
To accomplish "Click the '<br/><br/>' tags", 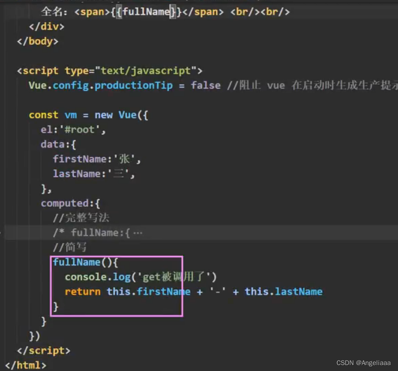I will [260, 12].
